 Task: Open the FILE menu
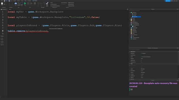click(2, 1)
